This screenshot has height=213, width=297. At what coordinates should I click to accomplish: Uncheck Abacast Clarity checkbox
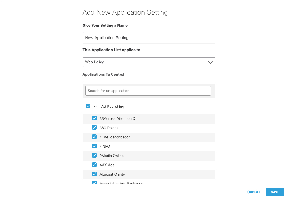click(94, 174)
